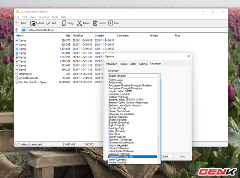The height and width of the screenshot is (178, 240).
Task: Select Russian language option
Action: (132, 97)
